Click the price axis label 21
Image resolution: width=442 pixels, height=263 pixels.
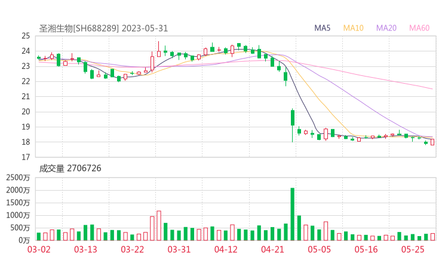26,96
